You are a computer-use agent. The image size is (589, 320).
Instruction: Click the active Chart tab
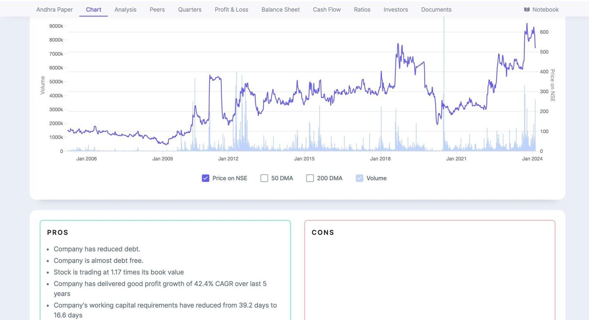coord(94,10)
